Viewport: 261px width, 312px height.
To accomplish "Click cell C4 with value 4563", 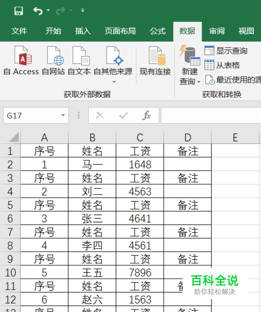I will point(140,191).
